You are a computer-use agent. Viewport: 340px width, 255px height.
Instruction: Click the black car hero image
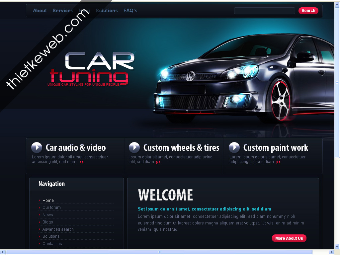tap(244, 78)
